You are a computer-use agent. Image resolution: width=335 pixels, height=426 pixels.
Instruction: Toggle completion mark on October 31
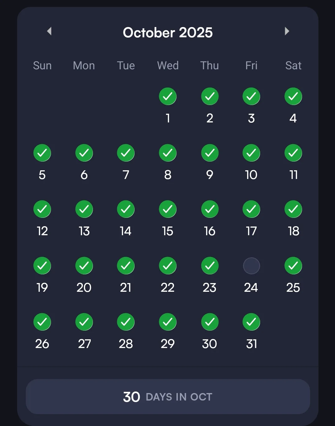point(251,322)
